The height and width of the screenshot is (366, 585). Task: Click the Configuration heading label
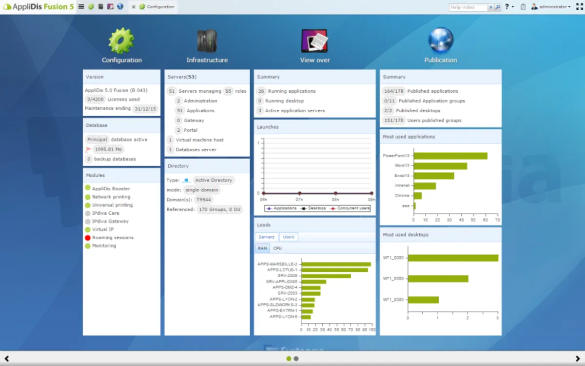pyautogui.click(x=122, y=60)
